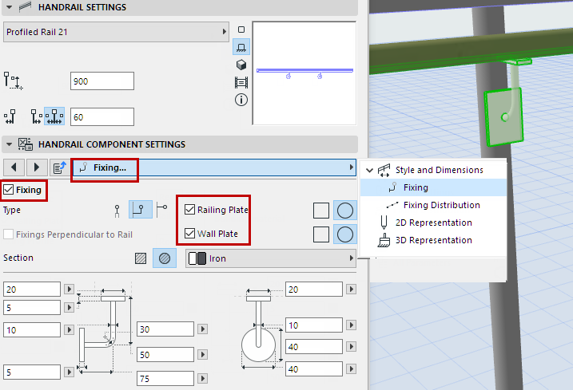Viewport: 573px width, 390px height.
Task: Open the Iron material dropdown
Action: pos(271,258)
